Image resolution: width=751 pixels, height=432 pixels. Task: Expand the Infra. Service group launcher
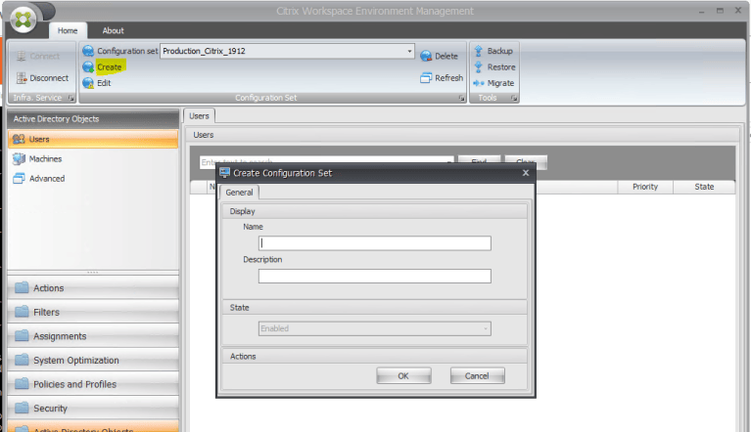70,98
